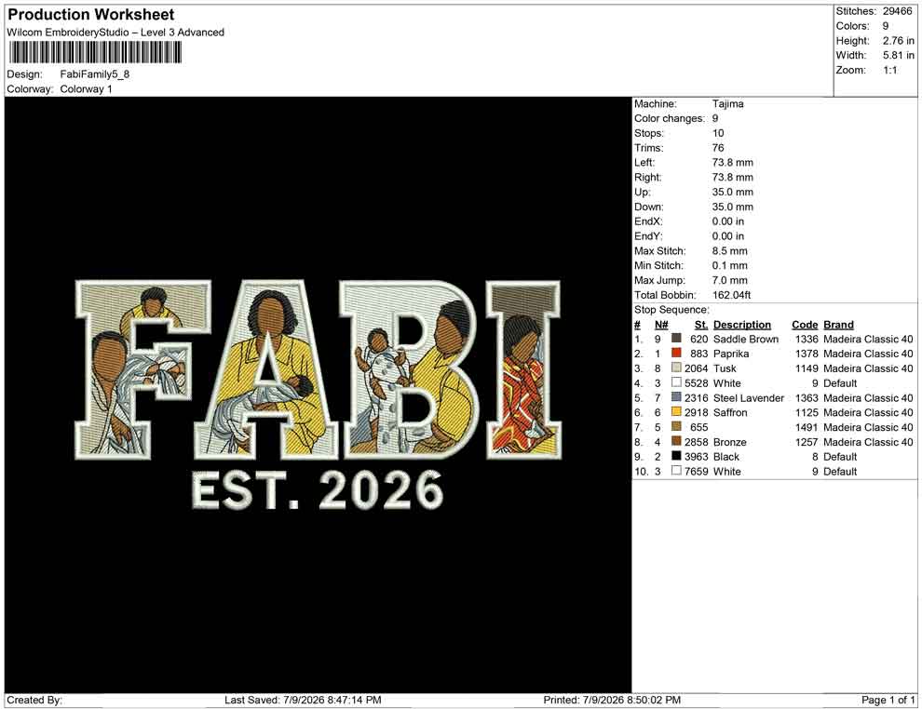922x709 pixels.
Task: Click the thread code '1491'
Action: pyautogui.click(x=807, y=427)
